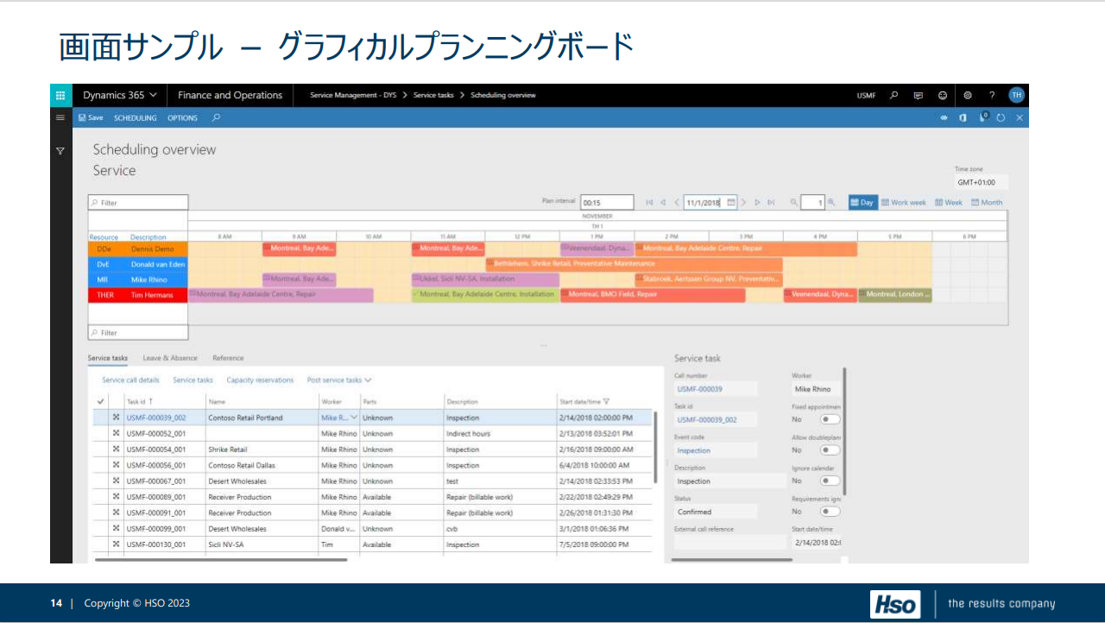The width and height of the screenshot is (1105, 623).
Task: Click the filter funnel icon in left sidebar
Action: [x=60, y=151]
